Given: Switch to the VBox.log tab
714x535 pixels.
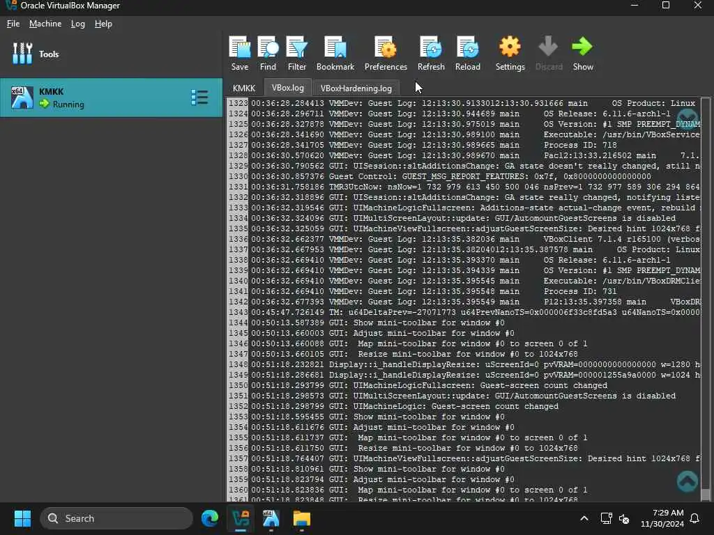Looking at the screenshot, I should tap(287, 88).
